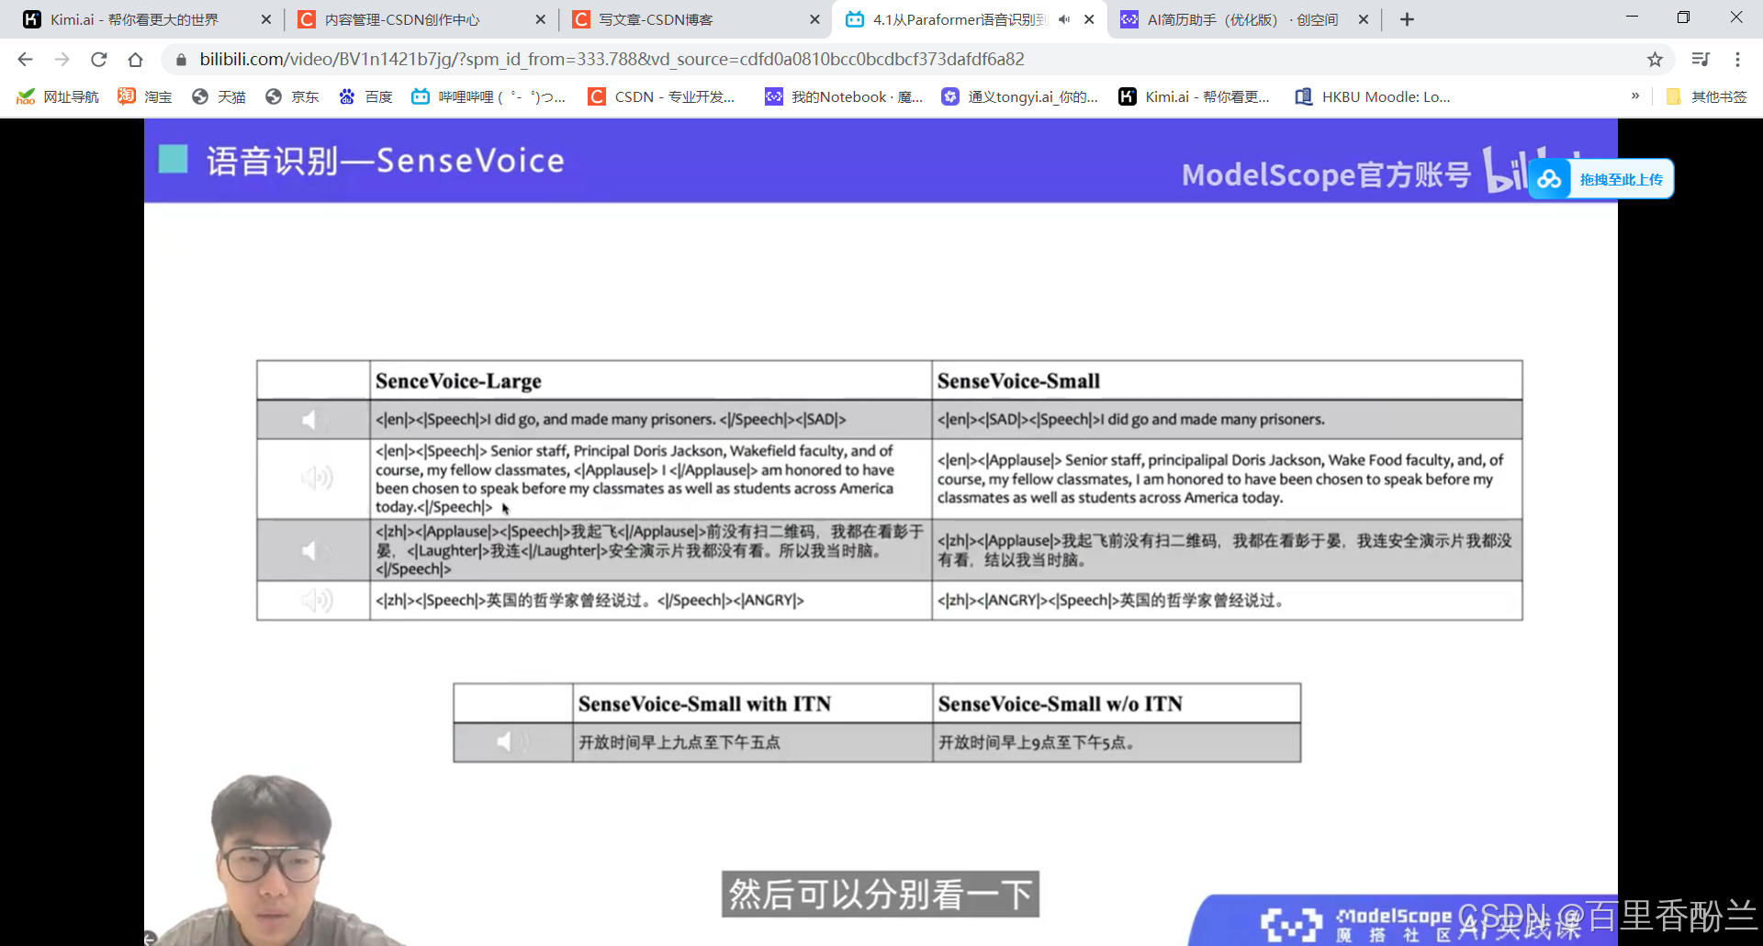The image size is (1763, 946).
Task: Open the Chrome three-dot menu
Action: tap(1737, 60)
